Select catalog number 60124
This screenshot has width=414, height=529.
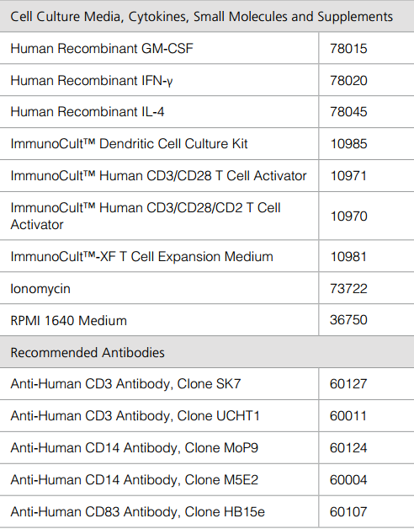click(348, 447)
